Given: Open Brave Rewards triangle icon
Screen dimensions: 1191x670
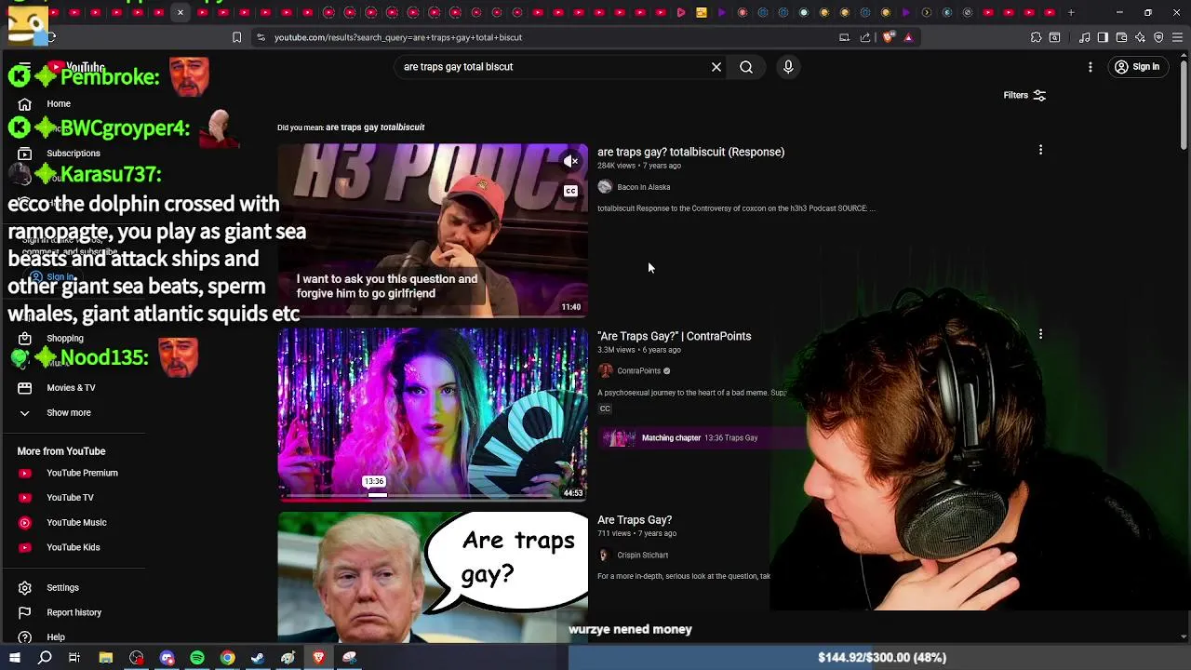Looking at the screenshot, I should tap(908, 37).
